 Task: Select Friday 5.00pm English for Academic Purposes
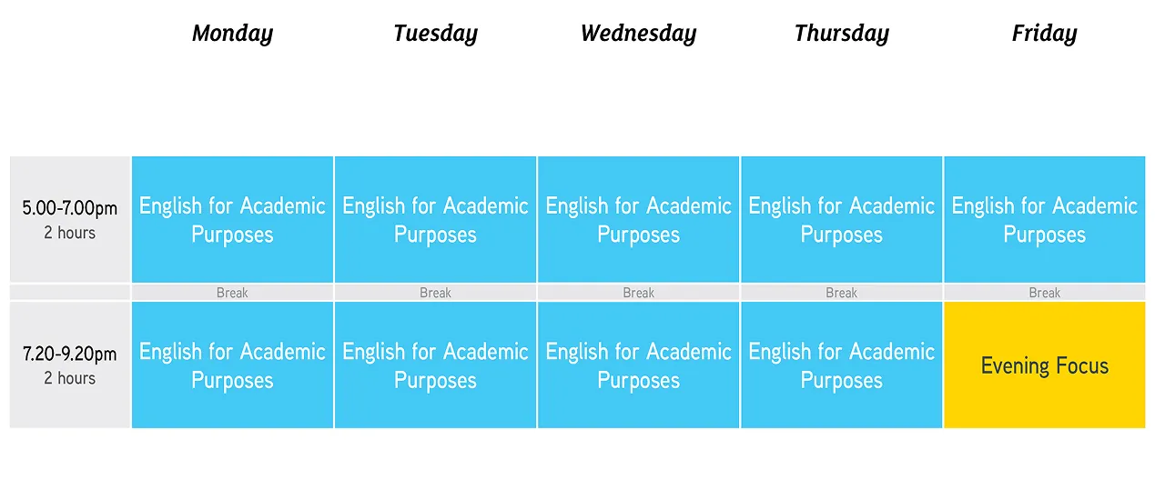click(1044, 219)
